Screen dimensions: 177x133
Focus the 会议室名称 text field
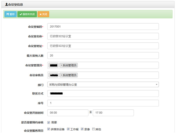pos(103,36)
